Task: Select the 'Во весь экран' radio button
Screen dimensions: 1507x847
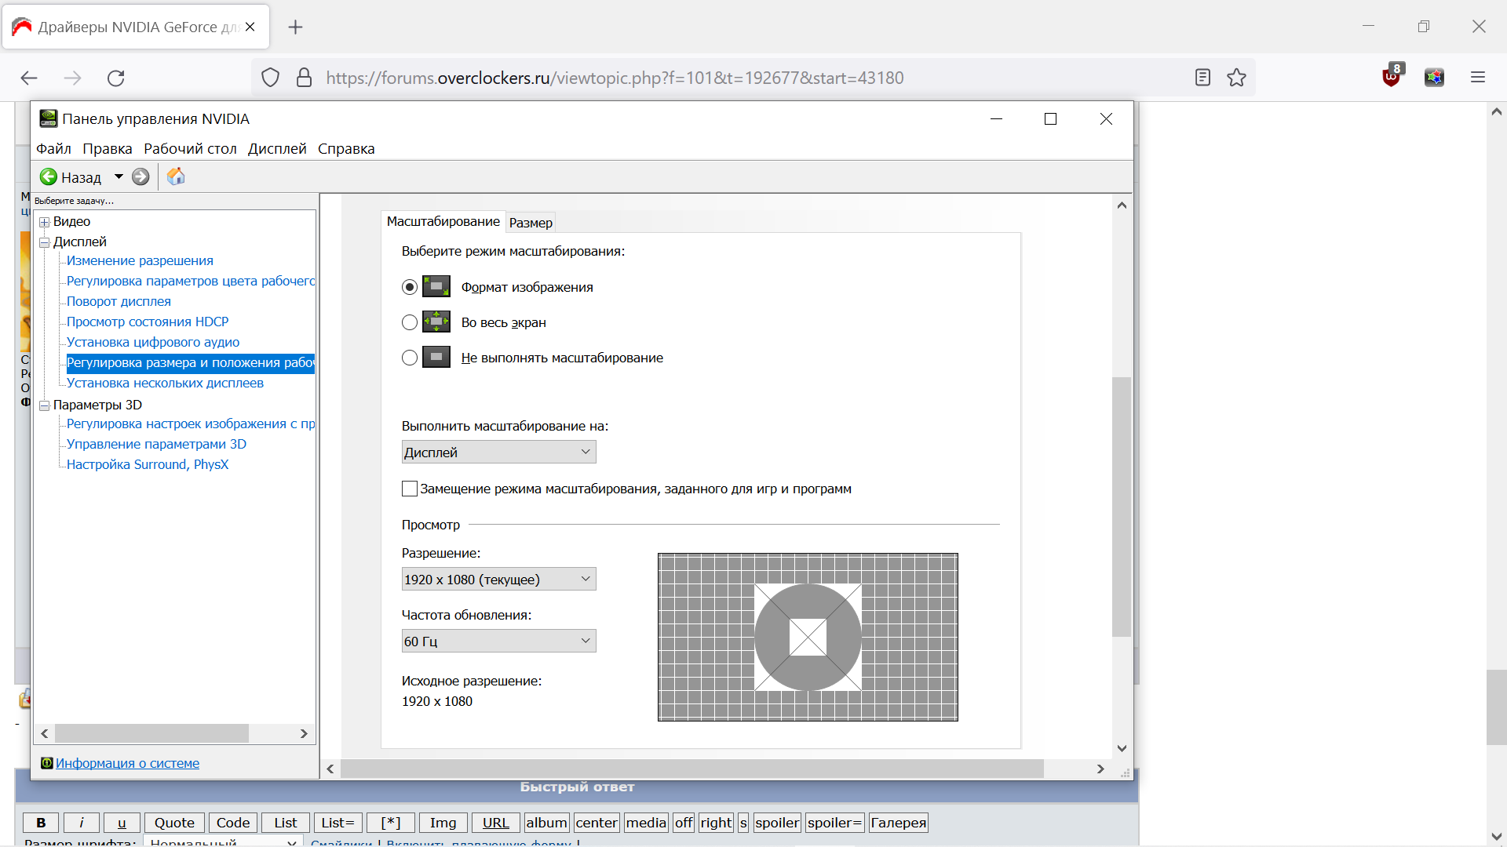Action: 410,322
